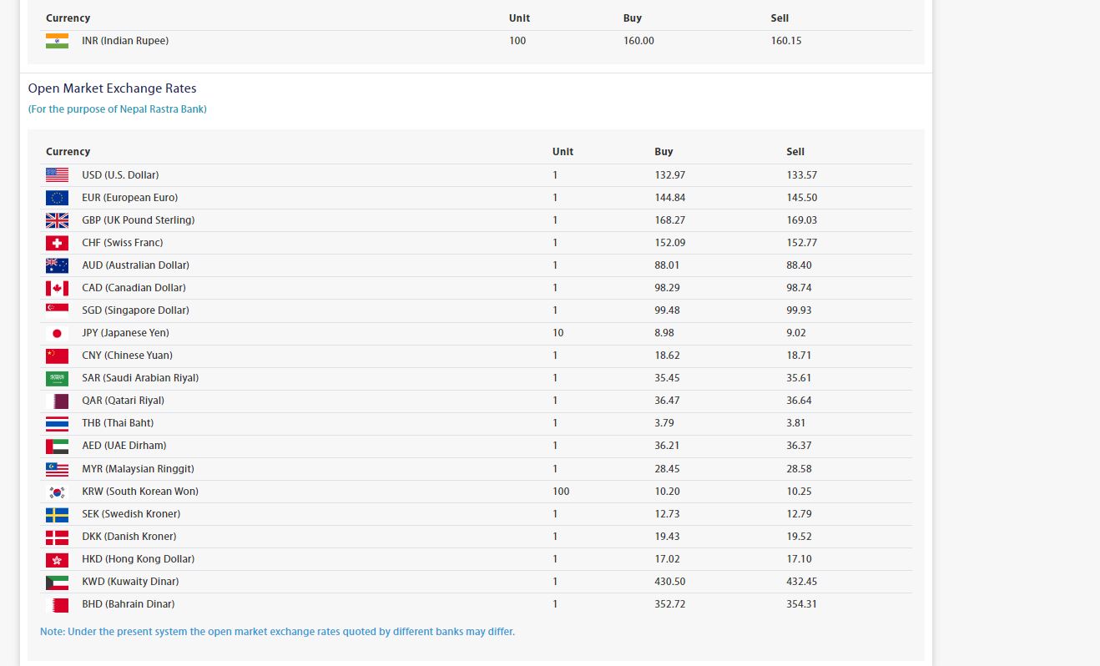Click the Nepal Rastra Bank purpose note
The image size is (1100, 666).
[x=118, y=109]
